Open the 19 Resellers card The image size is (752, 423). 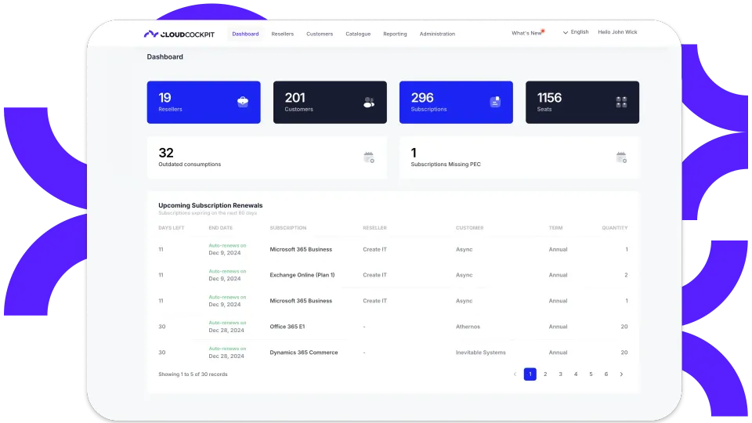pyautogui.click(x=204, y=102)
